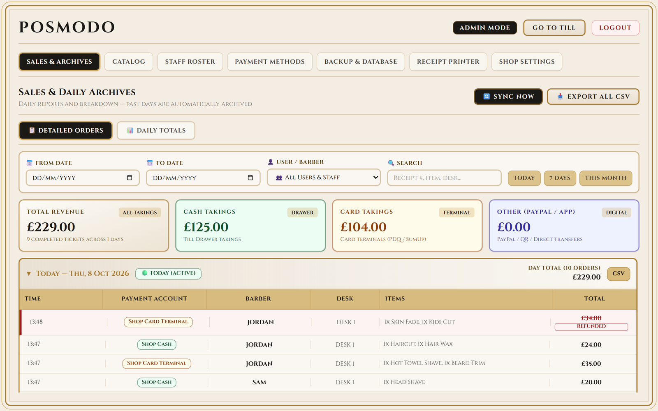Export today's orders with the CSV button
This screenshot has height=411, width=658.
pyautogui.click(x=619, y=274)
